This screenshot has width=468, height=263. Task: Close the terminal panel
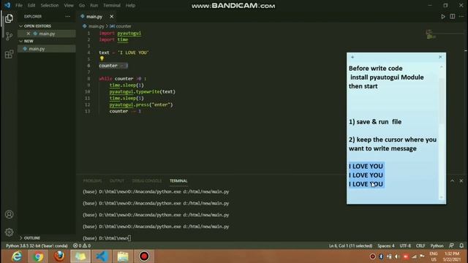[461, 180]
